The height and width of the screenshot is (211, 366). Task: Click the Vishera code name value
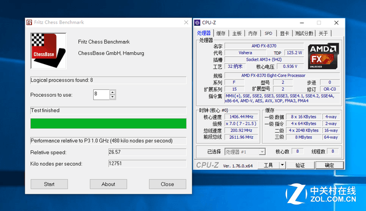point(245,53)
